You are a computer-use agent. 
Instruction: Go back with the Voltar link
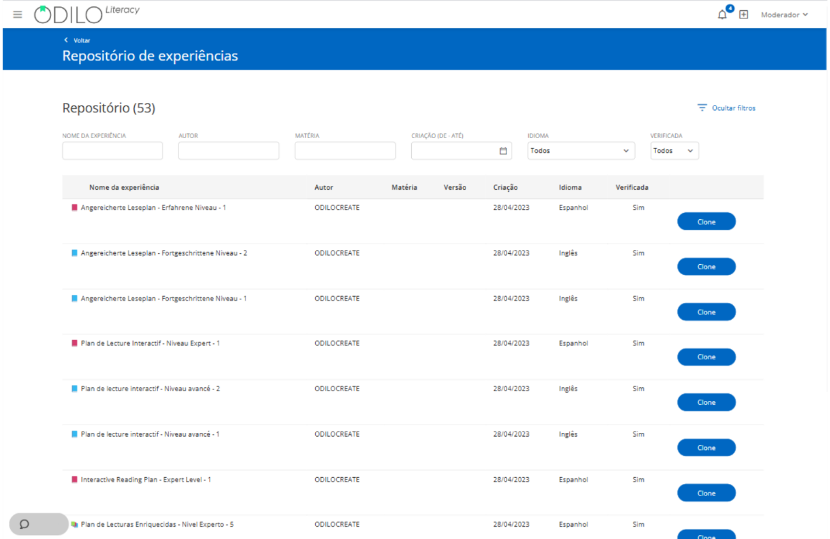coord(77,40)
